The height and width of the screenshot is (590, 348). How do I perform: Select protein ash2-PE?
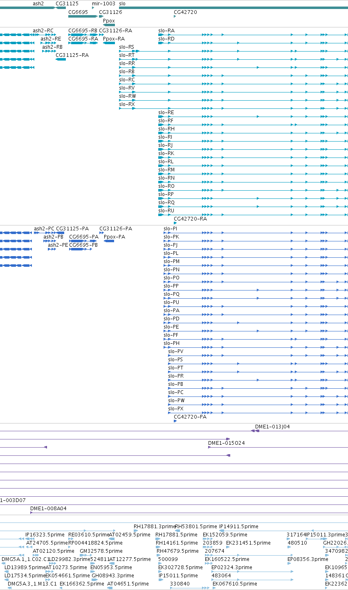pos(58,245)
